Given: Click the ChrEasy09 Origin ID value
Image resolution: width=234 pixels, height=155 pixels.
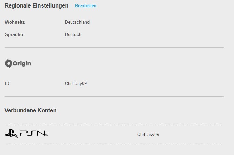Looking at the screenshot, I should coord(76,83).
